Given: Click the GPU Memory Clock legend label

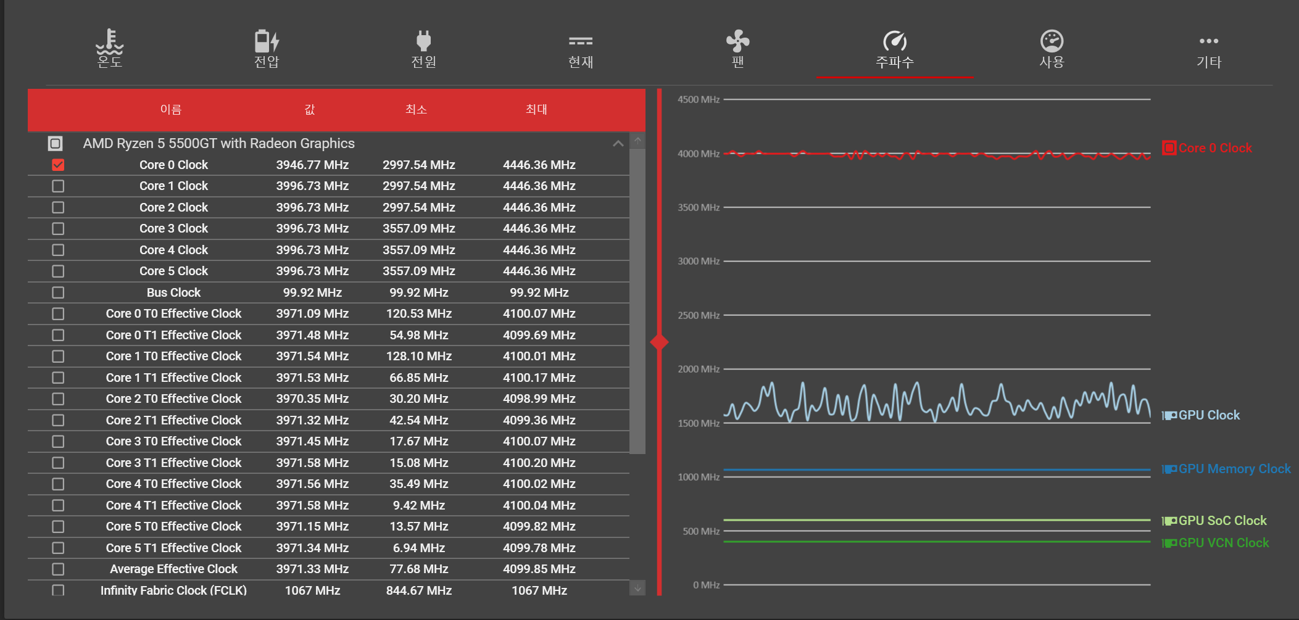Looking at the screenshot, I should 1235,469.
